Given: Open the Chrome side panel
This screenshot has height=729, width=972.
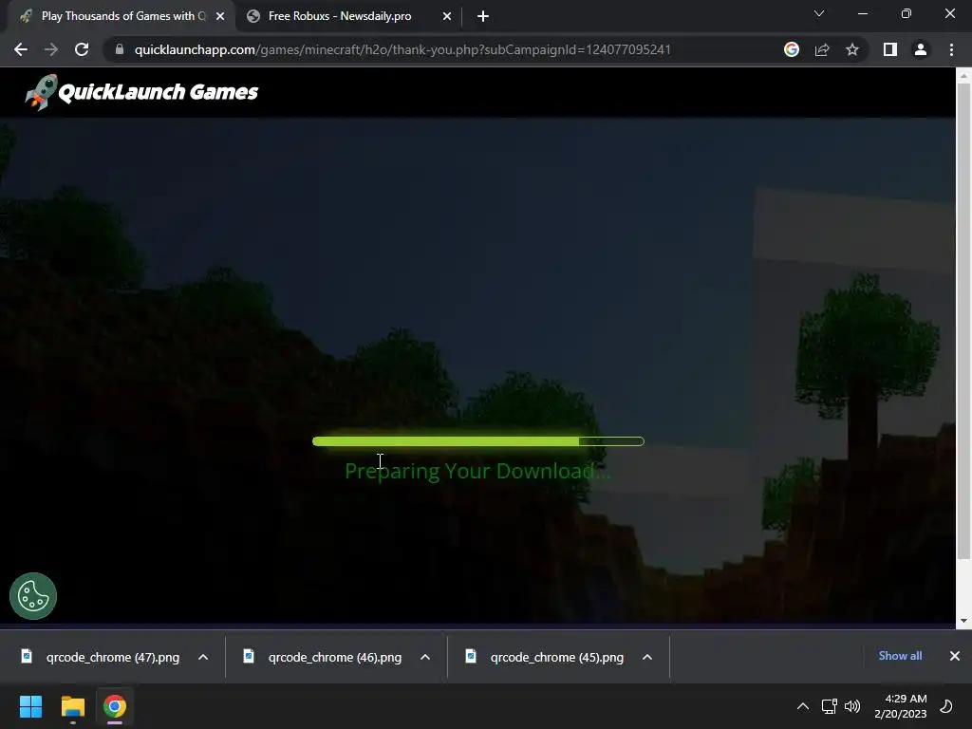Looking at the screenshot, I should click(x=890, y=49).
